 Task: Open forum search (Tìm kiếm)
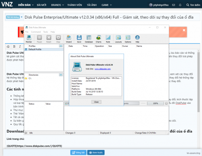point(193,5)
